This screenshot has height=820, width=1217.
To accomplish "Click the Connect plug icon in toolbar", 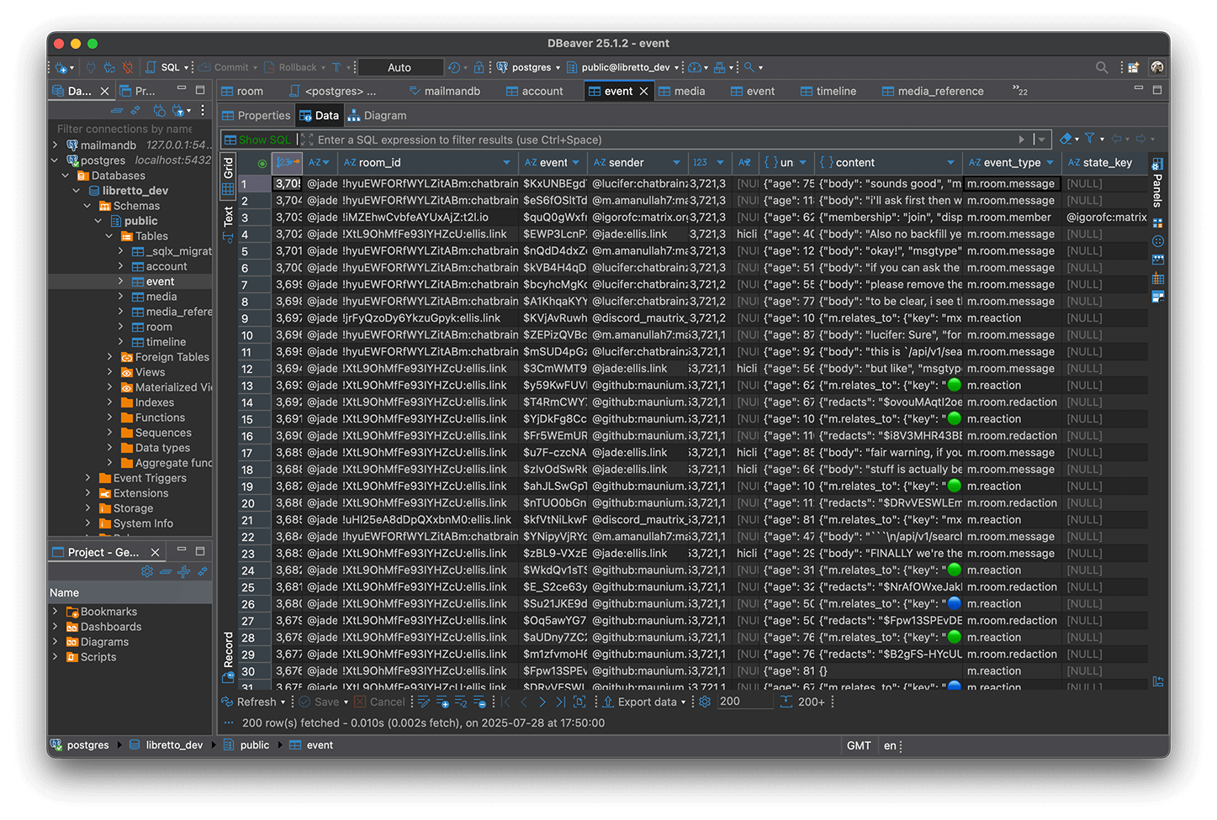I will [92, 68].
